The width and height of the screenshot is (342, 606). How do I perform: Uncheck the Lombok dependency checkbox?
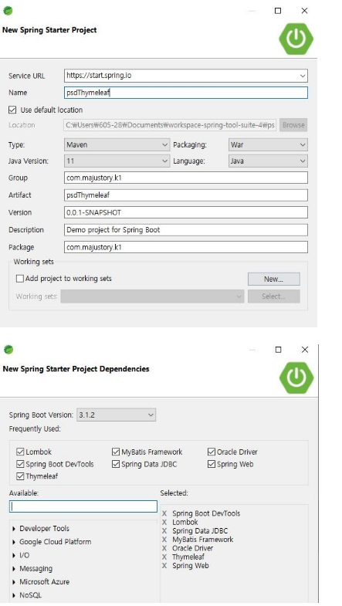coord(20,452)
